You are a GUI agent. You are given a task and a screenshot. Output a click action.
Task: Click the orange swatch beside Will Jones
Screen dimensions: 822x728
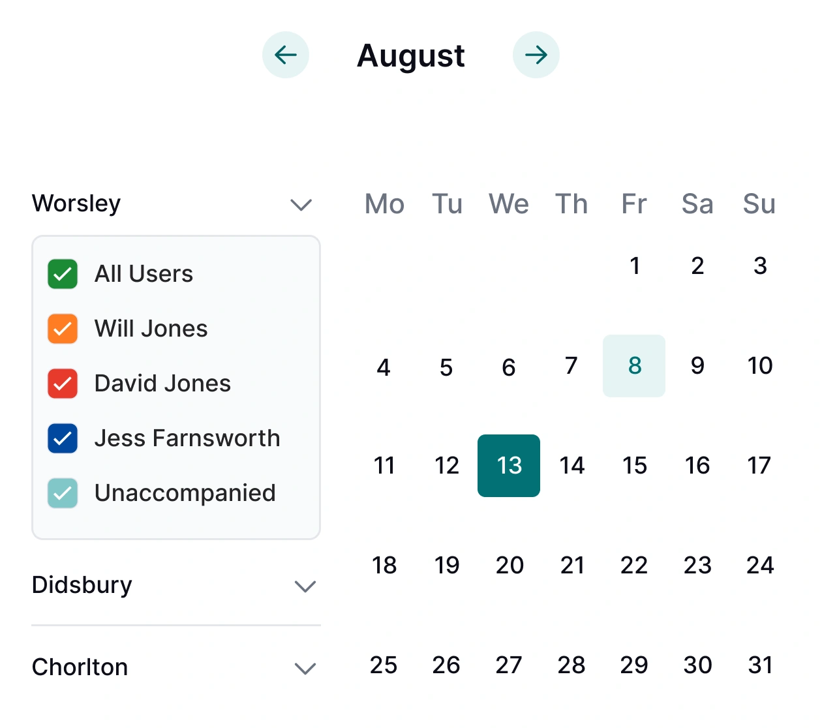point(62,329)
